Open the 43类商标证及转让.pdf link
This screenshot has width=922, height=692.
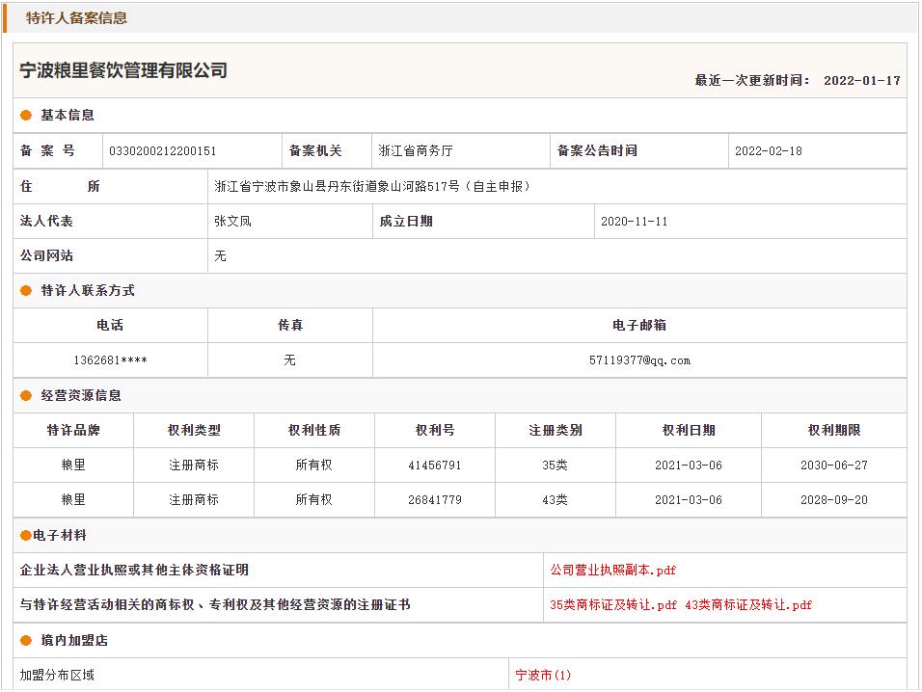(x=748, y=605)
